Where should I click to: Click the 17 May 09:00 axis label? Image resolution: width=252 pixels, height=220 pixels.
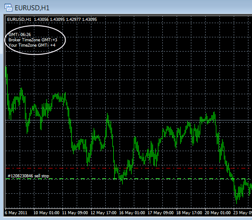point(161,213)
